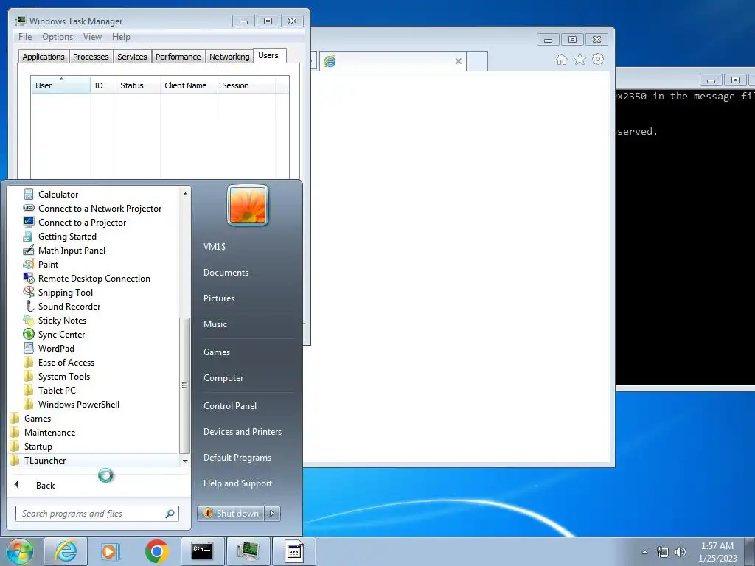Launch Sync Center
The height and width of the screenshot is (566, 755).
coord(61,334)
